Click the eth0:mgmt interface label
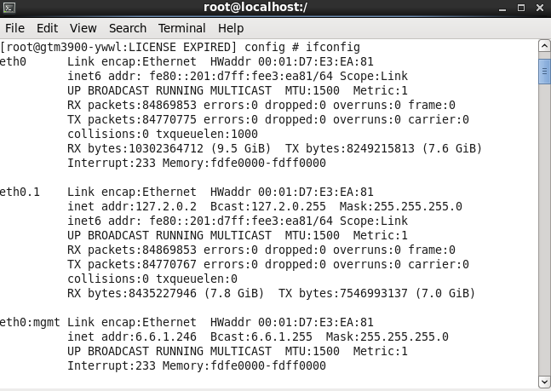The image size is (551, 391). click(x=30, y=323)
